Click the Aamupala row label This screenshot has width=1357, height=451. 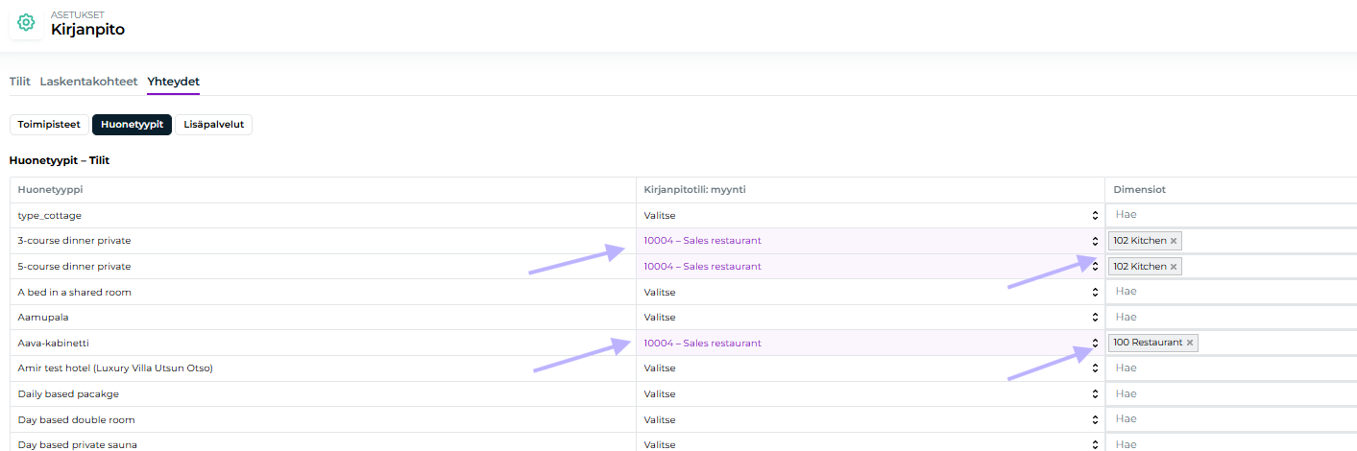click(x=43, y=318)
